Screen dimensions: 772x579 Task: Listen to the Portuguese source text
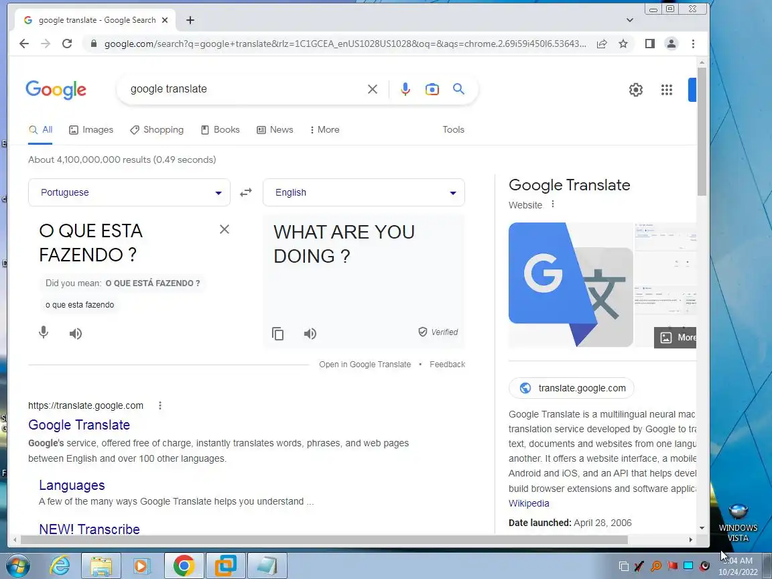[75, 334]
